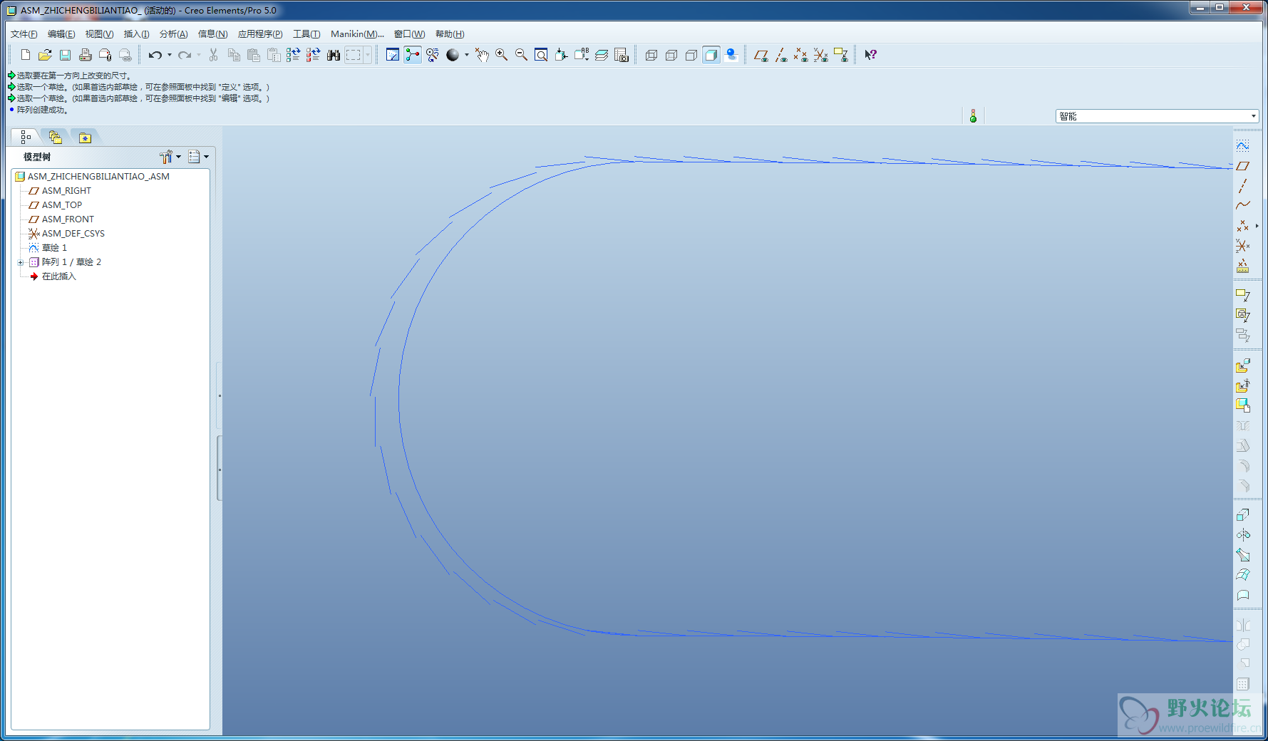
Task: Click the Zoom In magnifier
Action: 502,55
